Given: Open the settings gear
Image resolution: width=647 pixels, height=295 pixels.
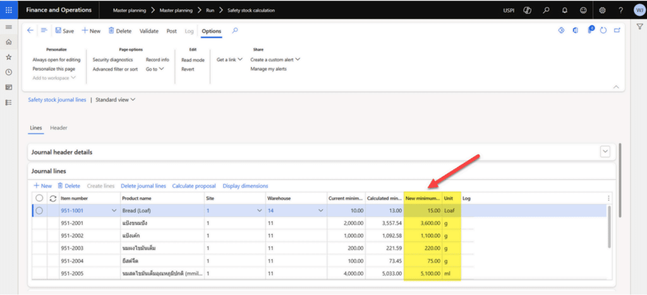Looking at the screenshot, I should click(602, 10).
